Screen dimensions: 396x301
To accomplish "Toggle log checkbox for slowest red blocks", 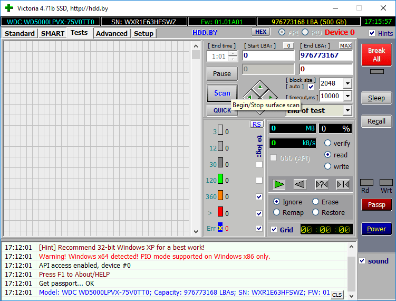I will coord(259,213).
